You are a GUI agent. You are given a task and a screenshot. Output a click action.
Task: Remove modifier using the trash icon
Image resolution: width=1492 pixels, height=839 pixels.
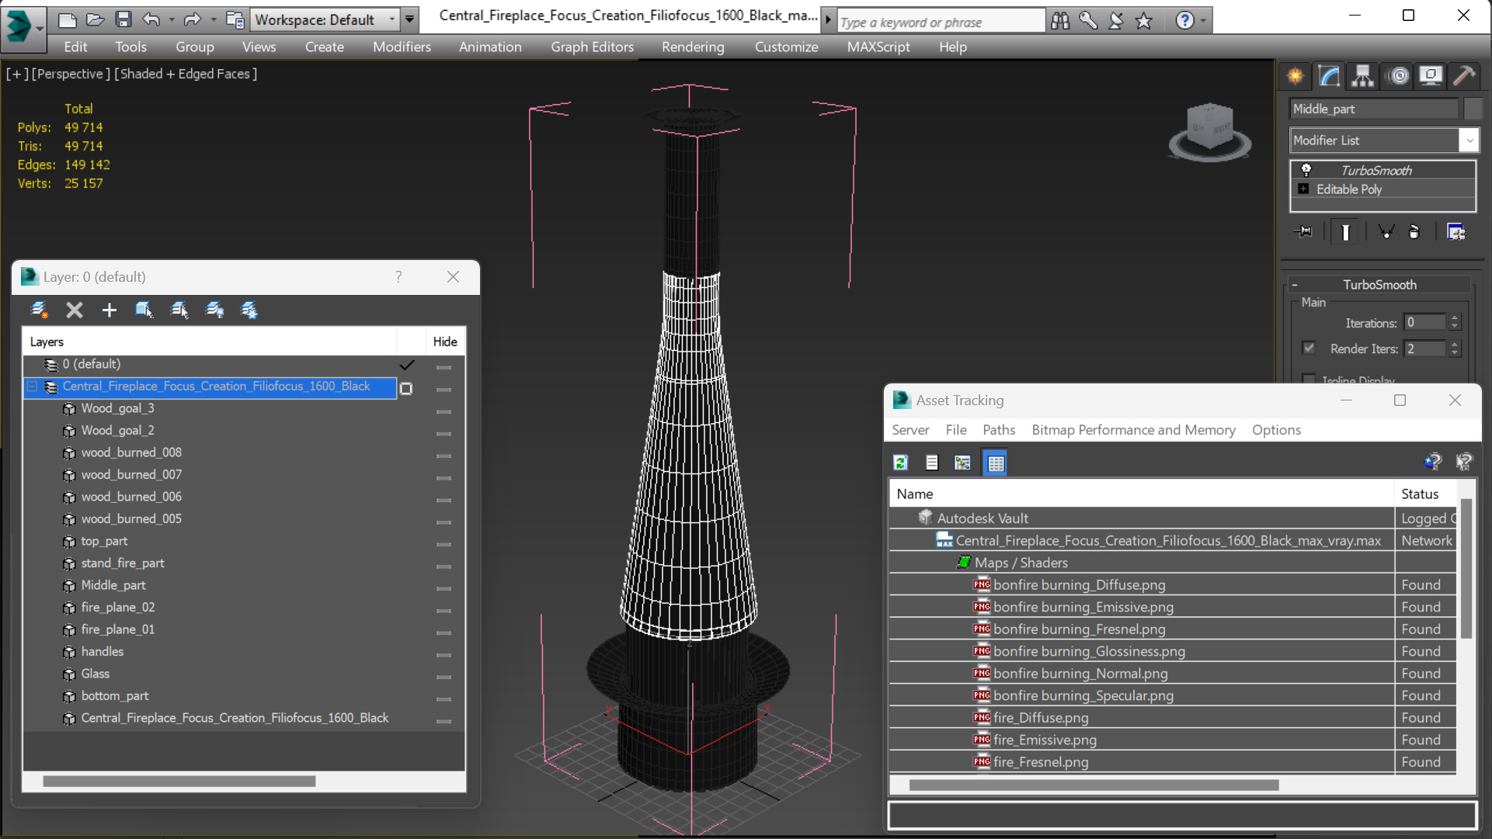point(1414,232)
